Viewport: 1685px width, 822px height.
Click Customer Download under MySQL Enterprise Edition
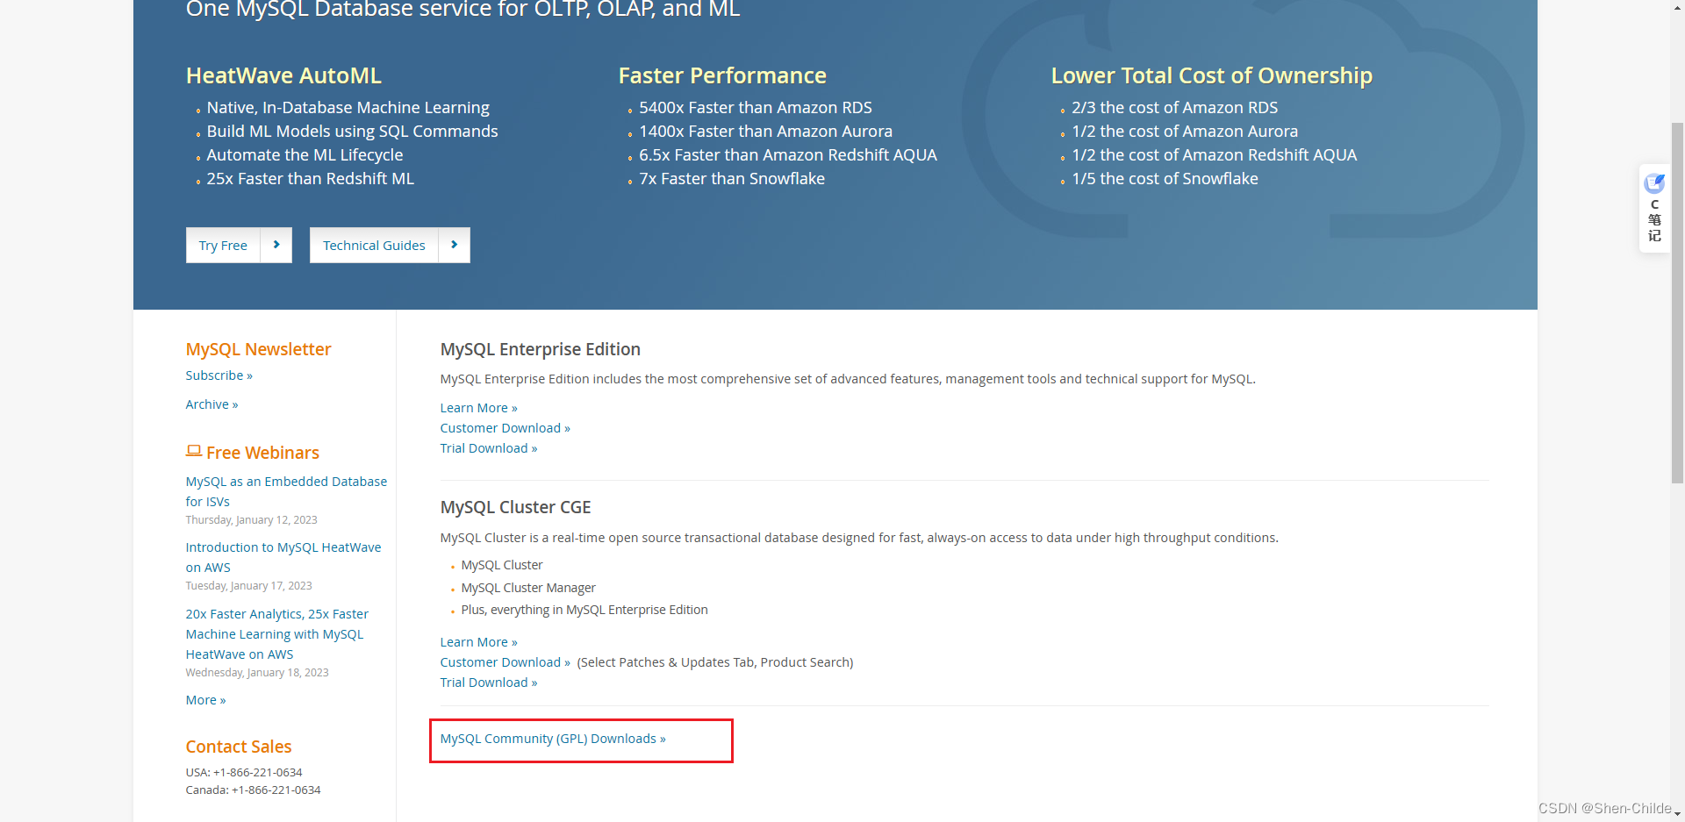click(x=505, y=428)
